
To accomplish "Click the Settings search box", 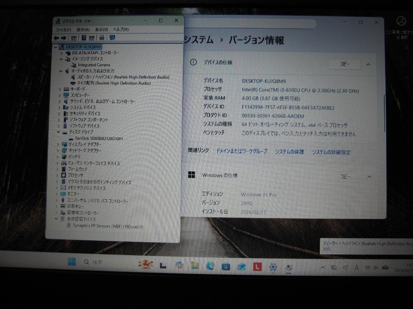I will click(x=250, y=23).
